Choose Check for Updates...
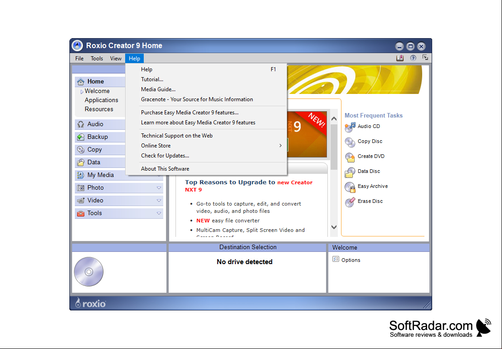 tap(206, 155)
